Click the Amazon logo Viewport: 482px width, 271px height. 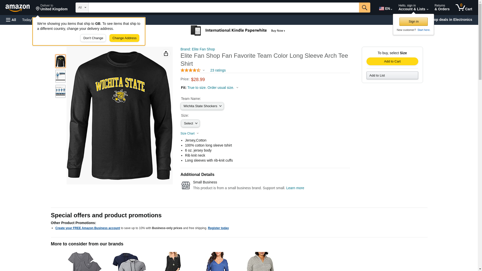[x=18, y=8]
